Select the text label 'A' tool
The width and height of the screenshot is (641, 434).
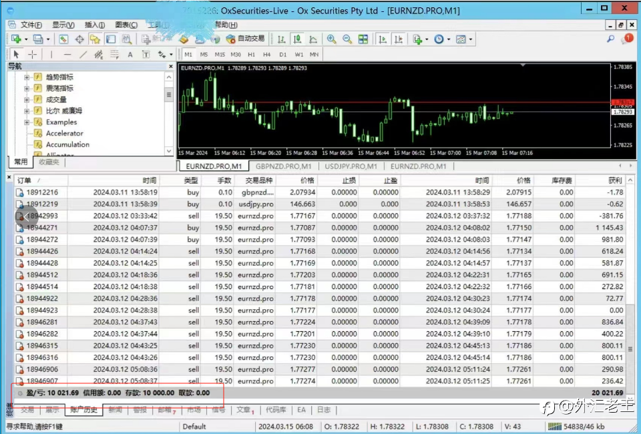click(130, 55)
